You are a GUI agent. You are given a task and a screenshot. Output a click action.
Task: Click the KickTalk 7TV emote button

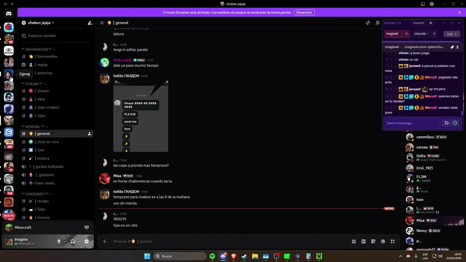pyautogui.click(x=447, y=123)
